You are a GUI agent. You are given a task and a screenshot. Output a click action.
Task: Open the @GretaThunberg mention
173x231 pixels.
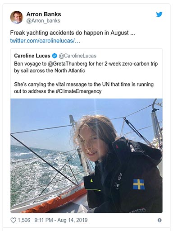pos(68,64)
